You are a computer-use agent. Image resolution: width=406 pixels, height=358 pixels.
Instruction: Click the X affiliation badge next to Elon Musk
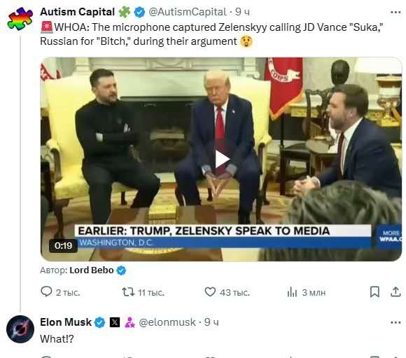(115, 322)
